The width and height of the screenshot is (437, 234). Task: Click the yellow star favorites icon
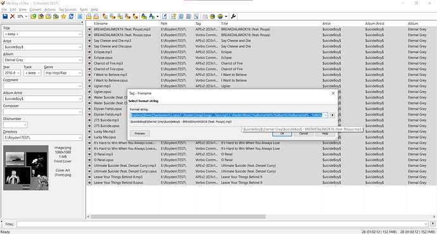pos(63,16)
